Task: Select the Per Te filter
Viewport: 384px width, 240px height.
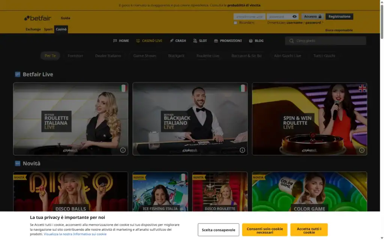Action: tap(50, 55)
